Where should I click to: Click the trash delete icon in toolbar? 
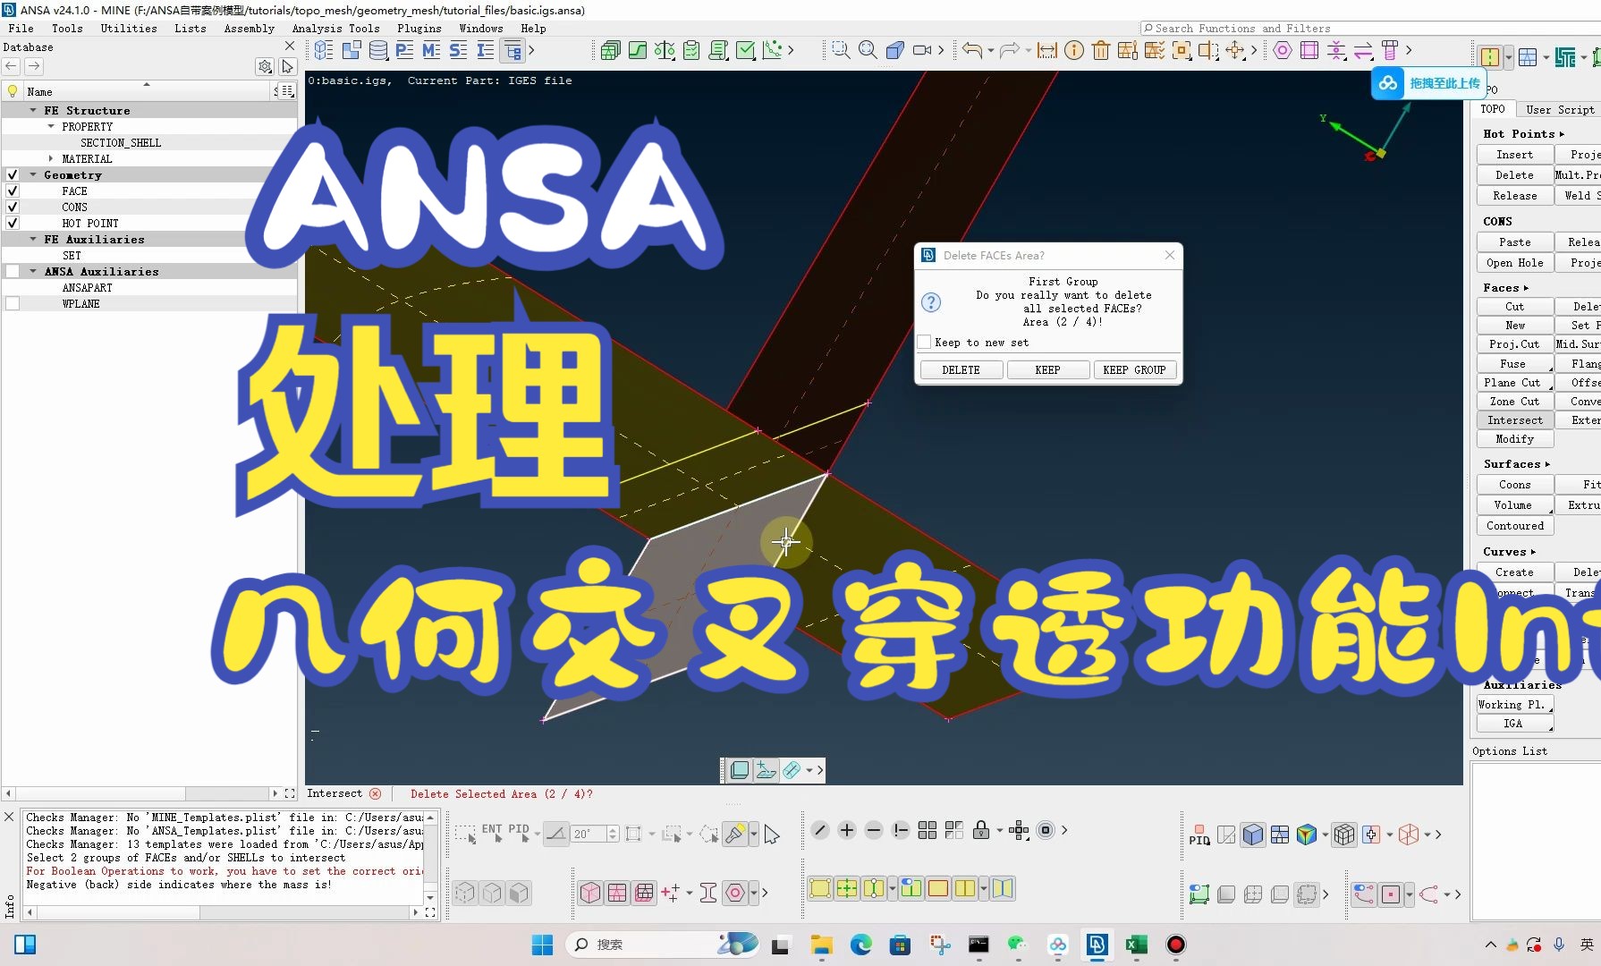[1101, 50]
